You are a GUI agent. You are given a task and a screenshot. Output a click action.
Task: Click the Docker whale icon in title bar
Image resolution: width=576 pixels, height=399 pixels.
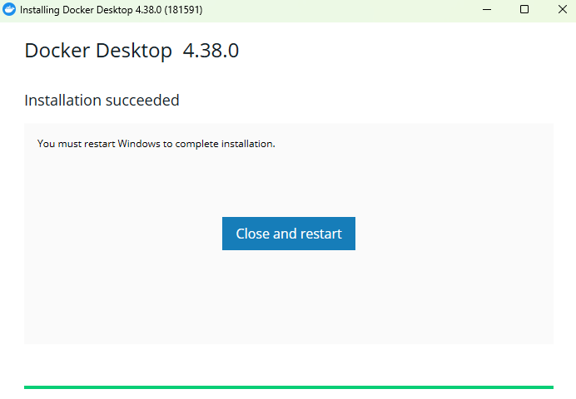tap(9, 9)
